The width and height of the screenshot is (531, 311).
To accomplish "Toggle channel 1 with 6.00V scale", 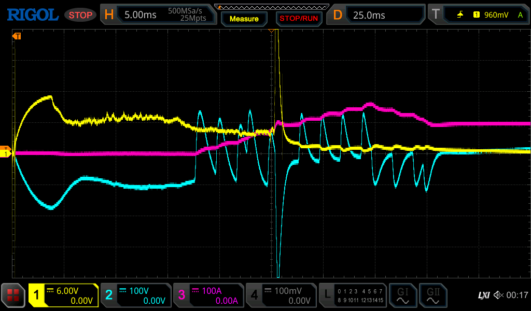I will click(63, 295).
